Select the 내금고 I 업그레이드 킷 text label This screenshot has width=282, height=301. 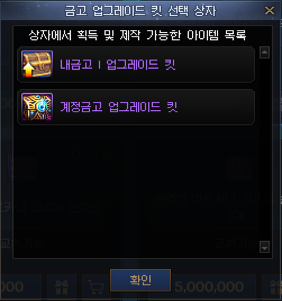(x=118, y=64)
